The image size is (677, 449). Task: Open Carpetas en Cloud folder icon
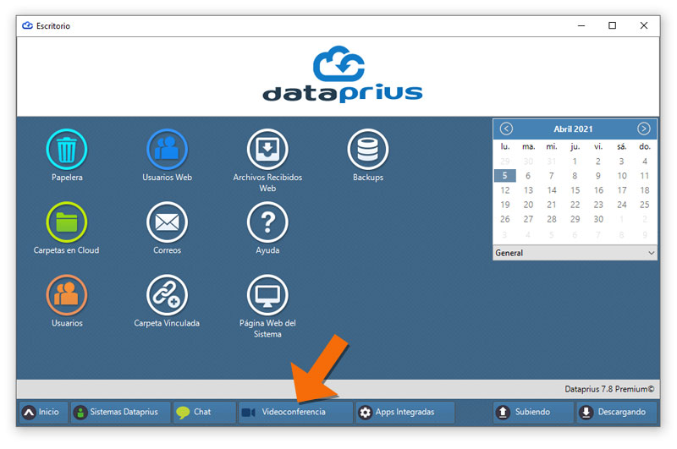click(67, 222)
